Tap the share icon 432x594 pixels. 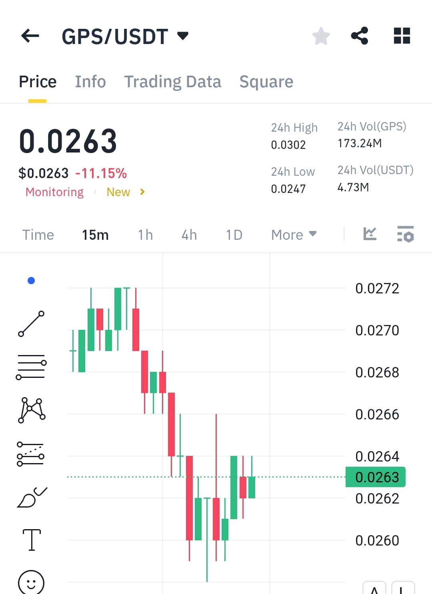coord(360,36)
